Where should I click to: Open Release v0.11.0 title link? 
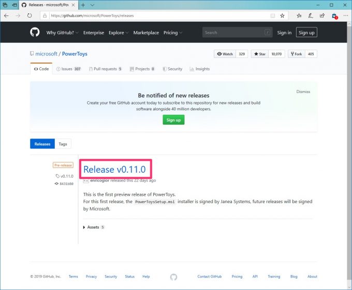pos(114,170)
